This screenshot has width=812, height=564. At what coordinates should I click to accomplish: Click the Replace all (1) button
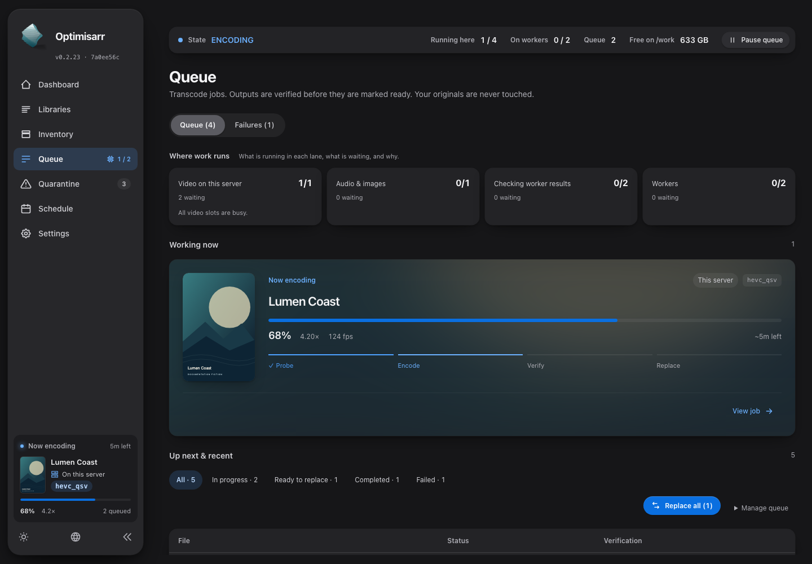click(682, 506)
